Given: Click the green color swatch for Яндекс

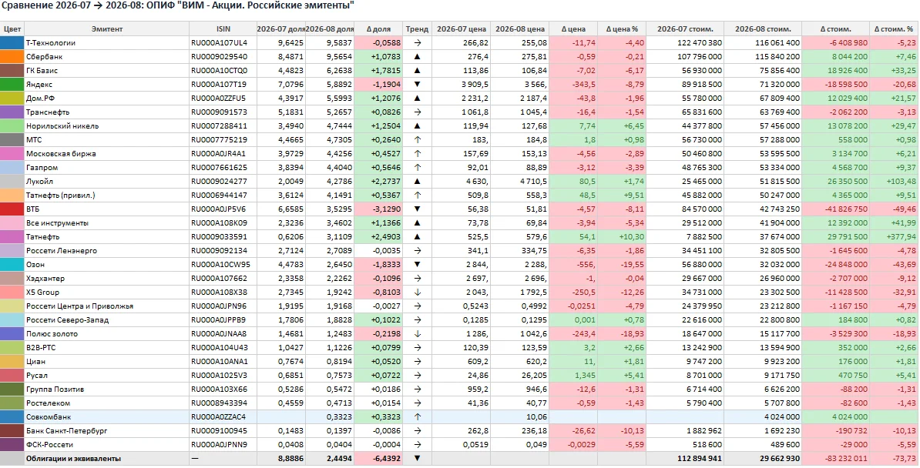Looking at the screenshot, I should (x=12, y=85).
